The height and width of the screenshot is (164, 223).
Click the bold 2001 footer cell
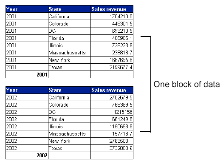pos(27,74)
